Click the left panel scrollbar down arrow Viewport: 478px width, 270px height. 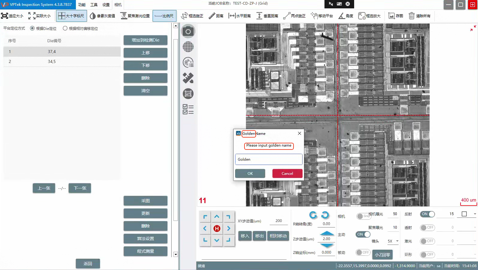175,254
